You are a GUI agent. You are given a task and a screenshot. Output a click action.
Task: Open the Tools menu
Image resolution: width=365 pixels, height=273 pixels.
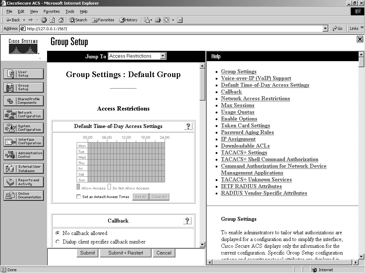coord(70,11)
